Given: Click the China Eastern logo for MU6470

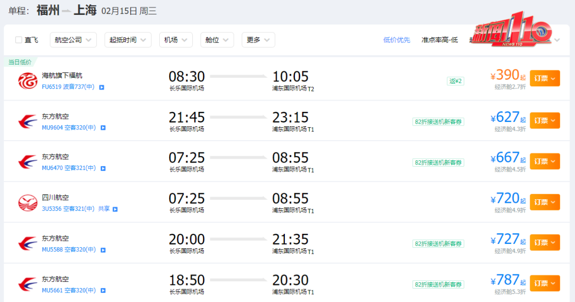Looking at the screenshot, I should (x=28, y=162).
